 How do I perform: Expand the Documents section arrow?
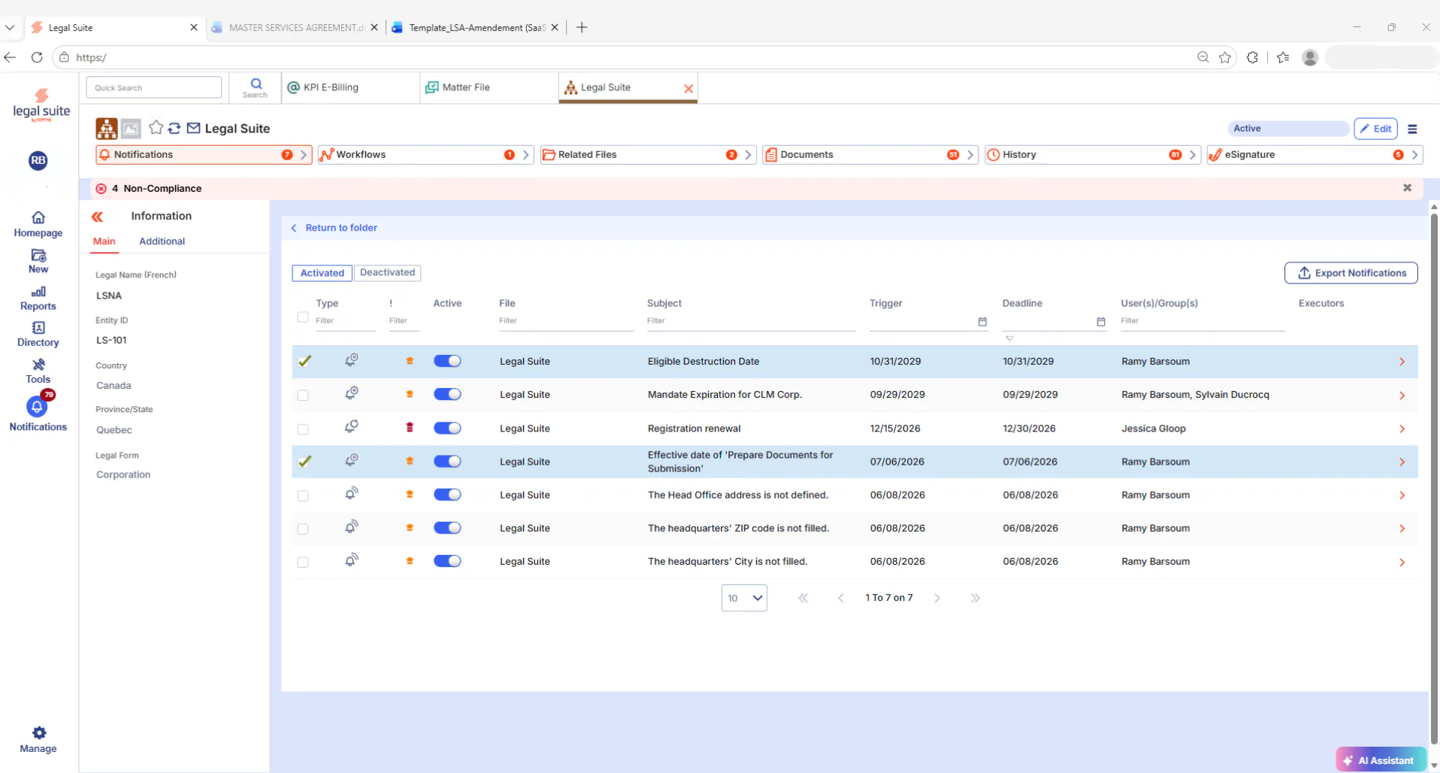[970, 155]
